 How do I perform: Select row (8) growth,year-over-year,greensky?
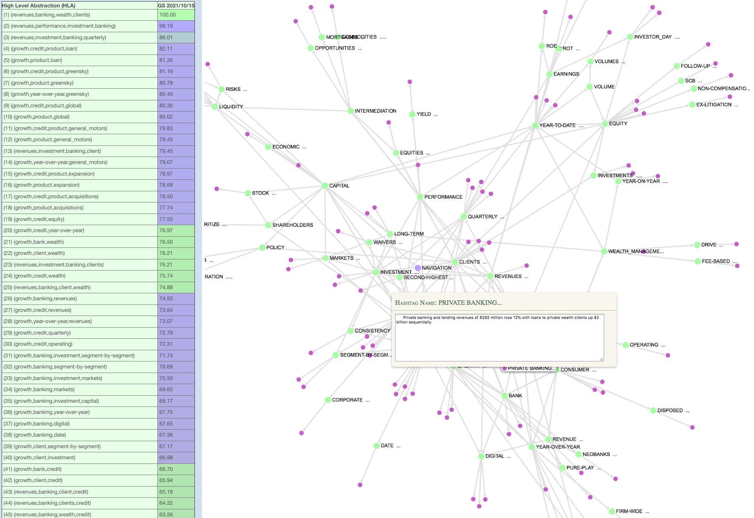click(79, 94)
